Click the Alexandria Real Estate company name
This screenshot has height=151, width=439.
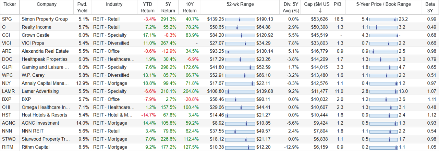pyautogui.click(x=45, y=51)
